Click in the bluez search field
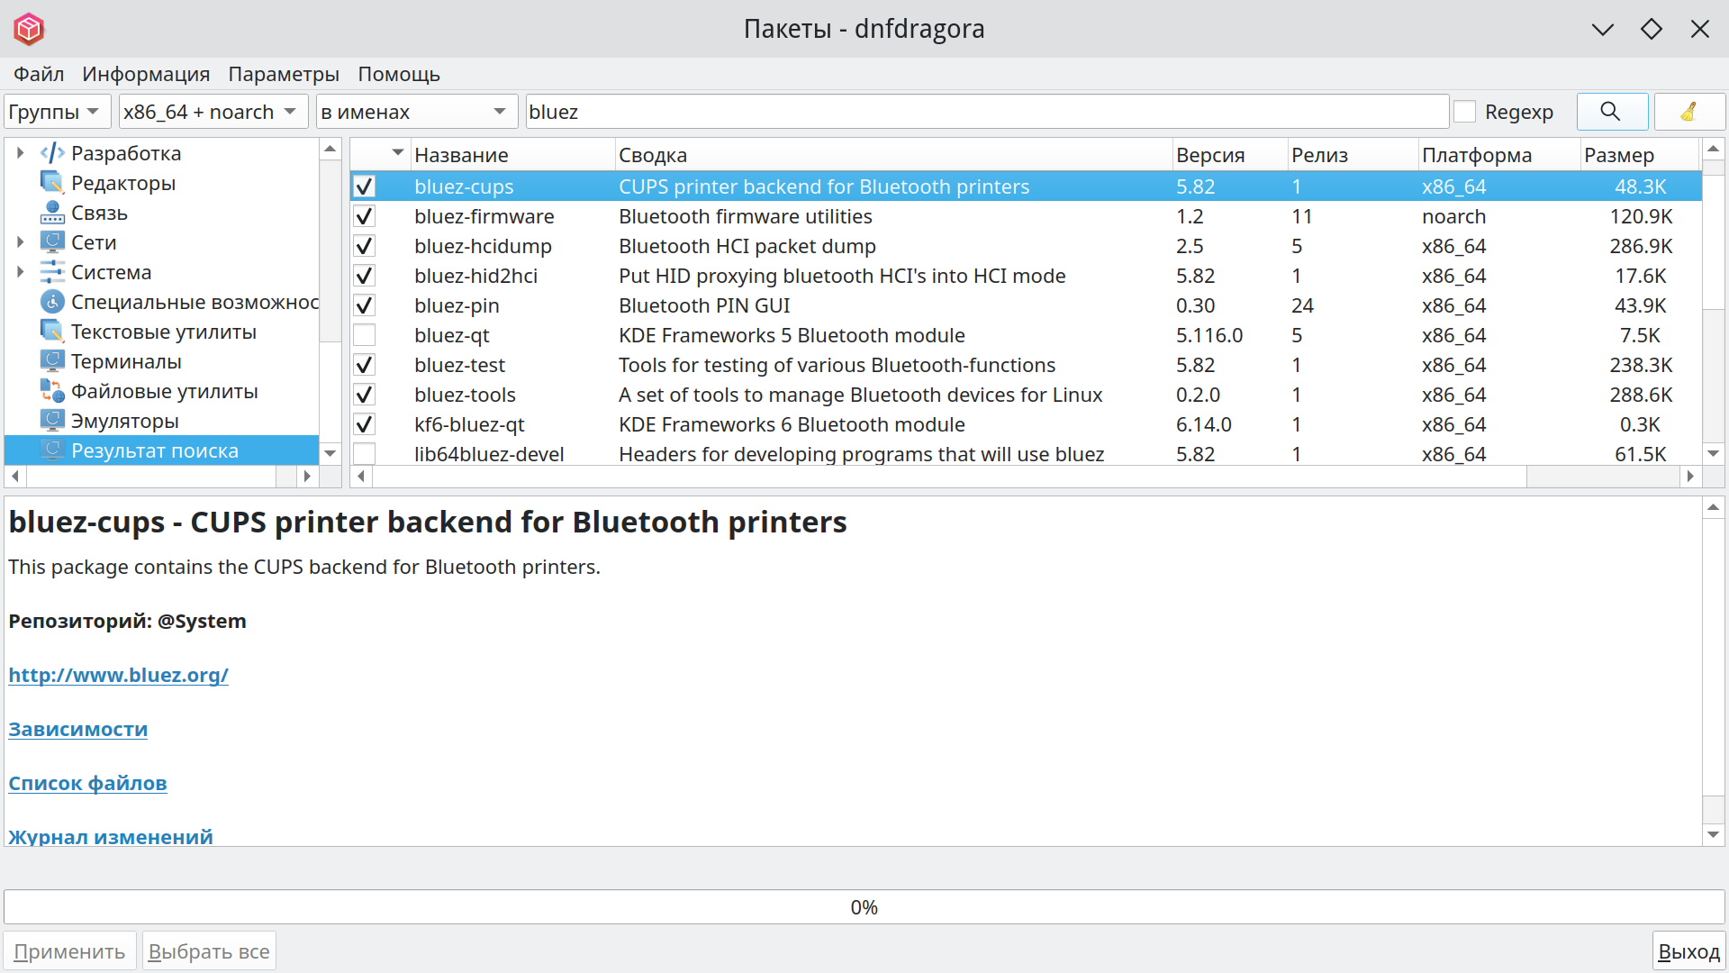 tap(986, 112)
